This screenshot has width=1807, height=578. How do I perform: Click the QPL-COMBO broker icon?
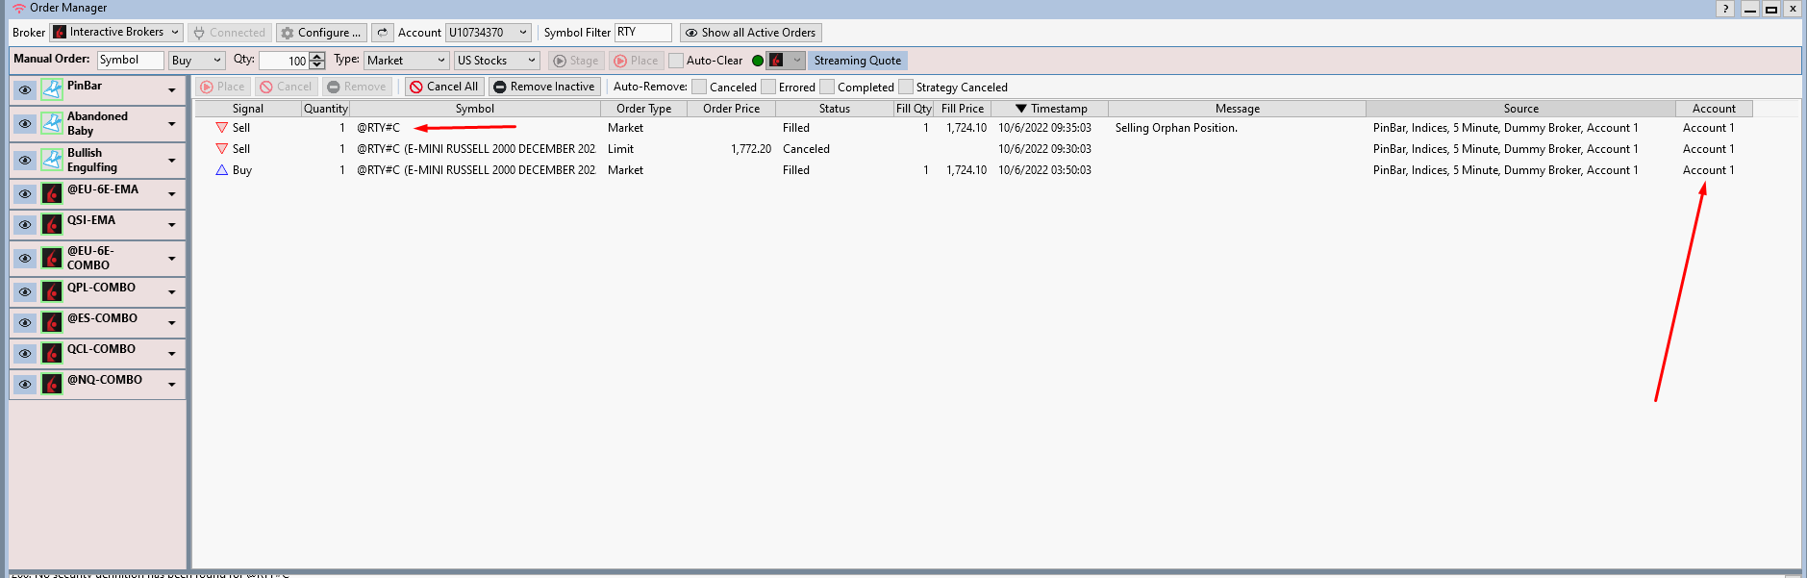pos(52,292)
